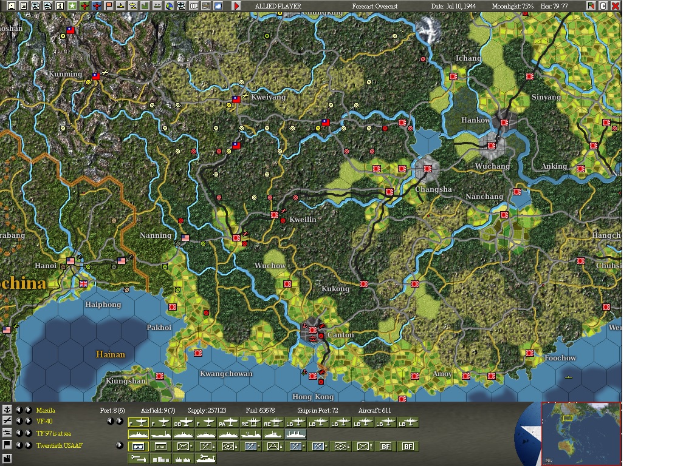Click red airplane icon on blue background
The width and height of the screenshot is (700, 466).
[97, 6]
